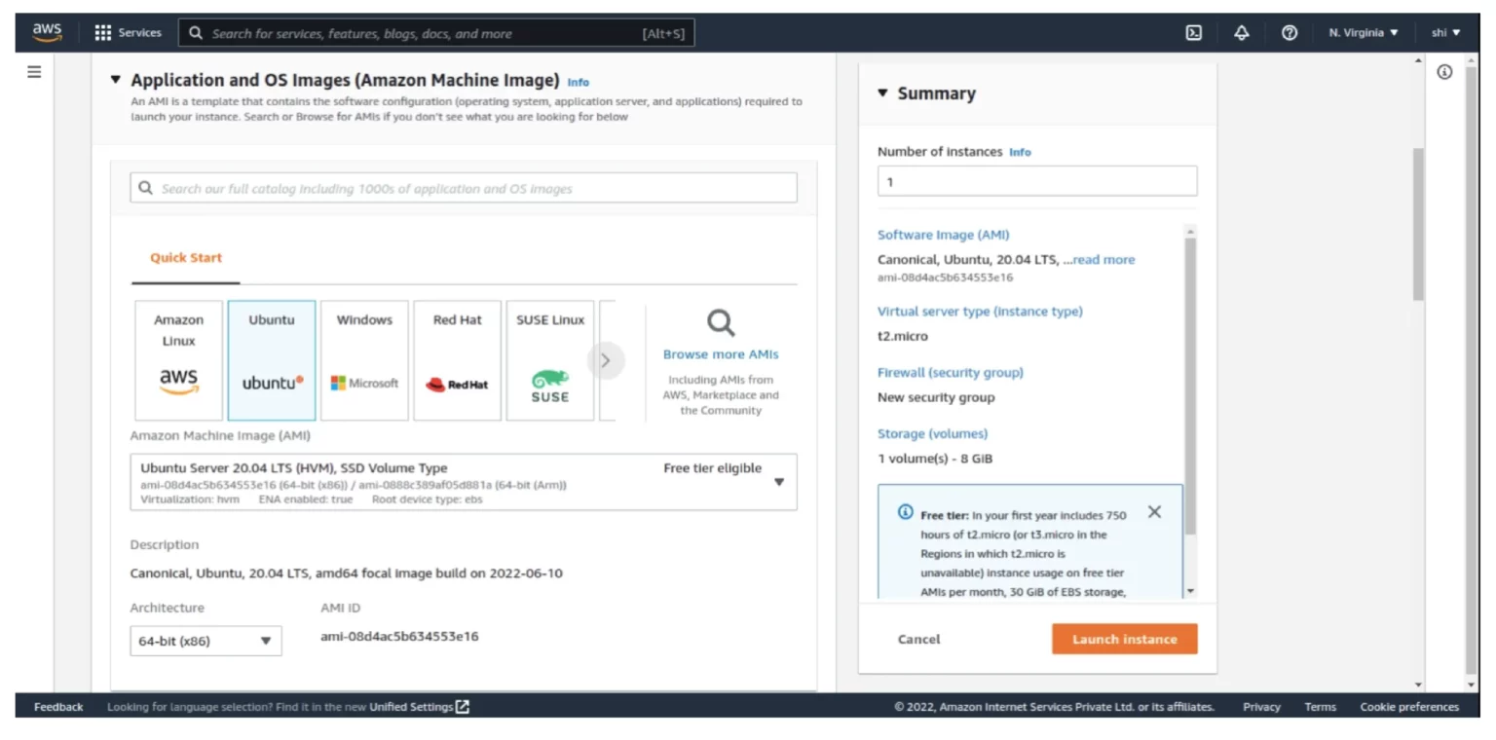Open the notifications bell
1496x740 pixels.
[1241, 32]
